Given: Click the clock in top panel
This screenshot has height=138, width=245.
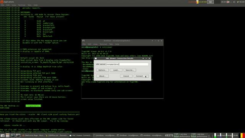Looking at the screenshot, I should pos(224,2).
